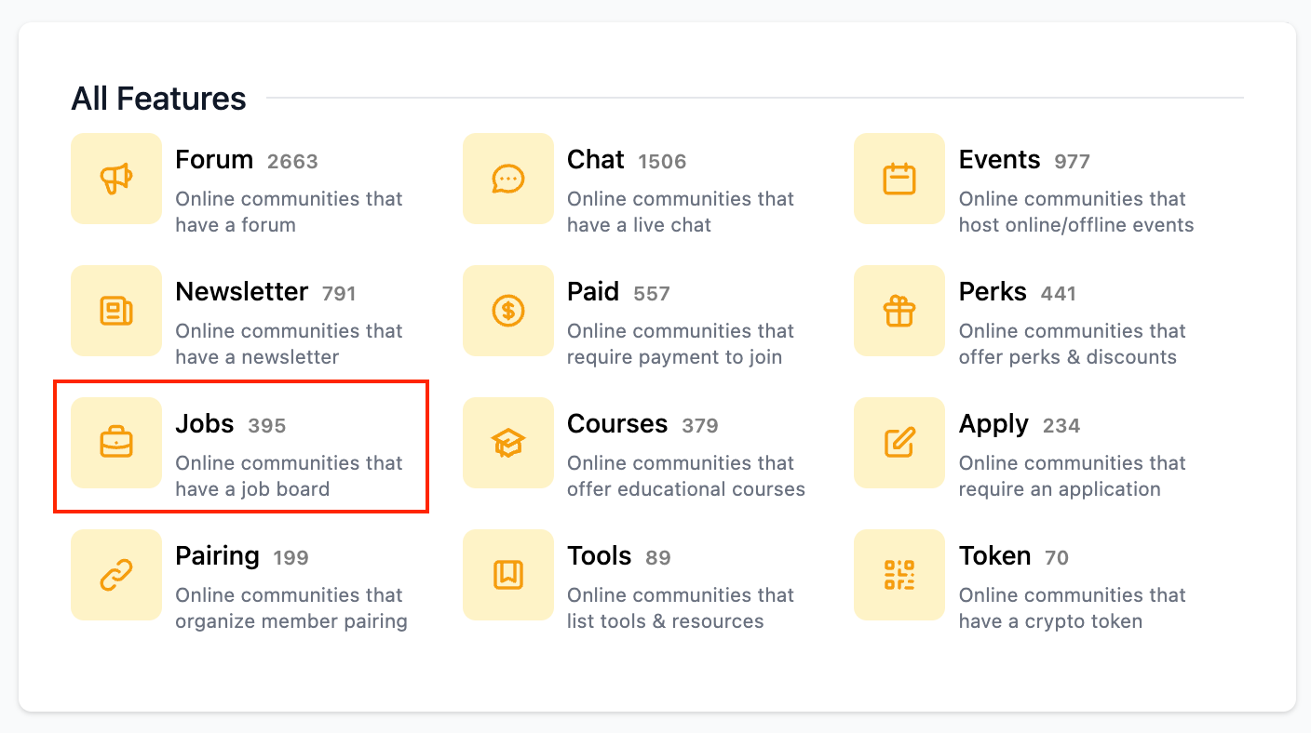Open communities that have a live chat
The width and height of the screenshot is (1311, 733).
pyautogui.click(x=596, y=159)
